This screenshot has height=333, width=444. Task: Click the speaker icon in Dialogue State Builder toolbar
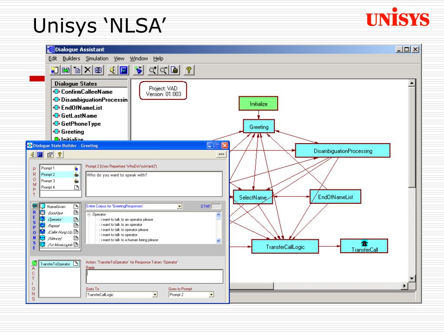point(33,154)
